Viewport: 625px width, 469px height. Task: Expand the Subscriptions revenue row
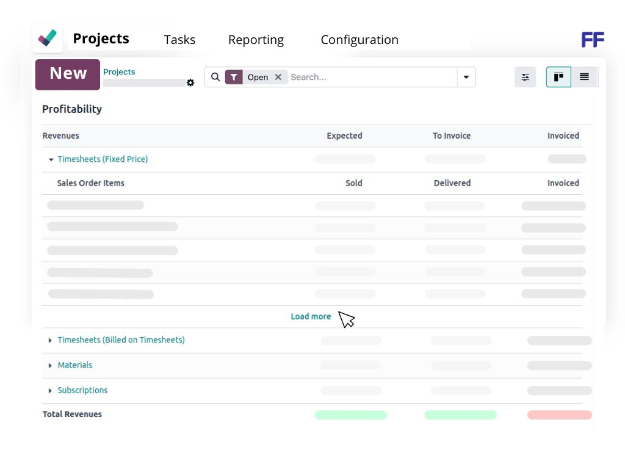[x=51, y=390]
